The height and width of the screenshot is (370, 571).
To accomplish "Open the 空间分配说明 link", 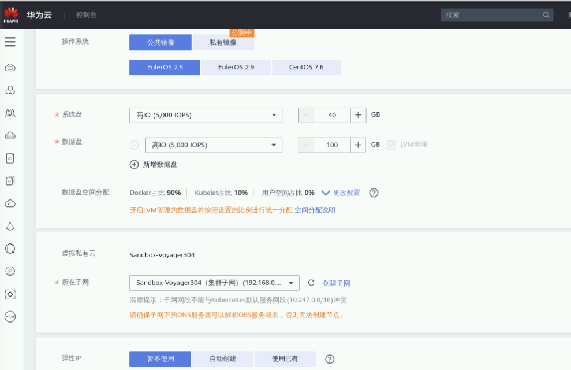I will click(x=315, y=210).
